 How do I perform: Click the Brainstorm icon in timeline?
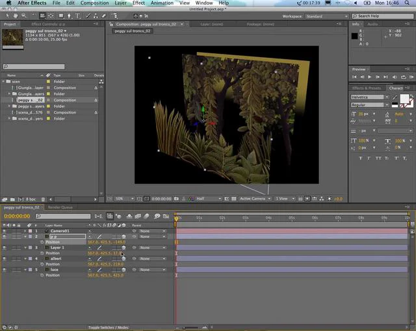[157, 216]
